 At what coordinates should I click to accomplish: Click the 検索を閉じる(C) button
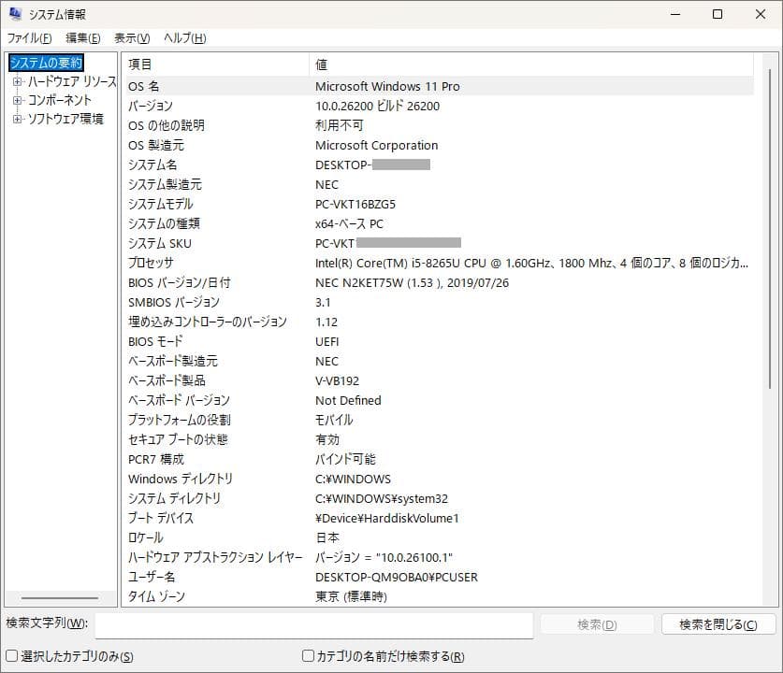coord(718,624)
